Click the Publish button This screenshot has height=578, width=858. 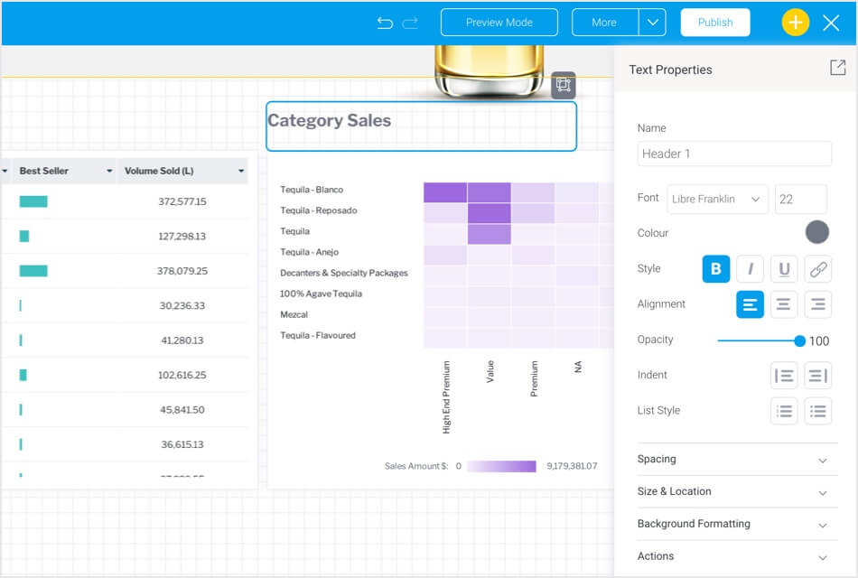[714, 23]
